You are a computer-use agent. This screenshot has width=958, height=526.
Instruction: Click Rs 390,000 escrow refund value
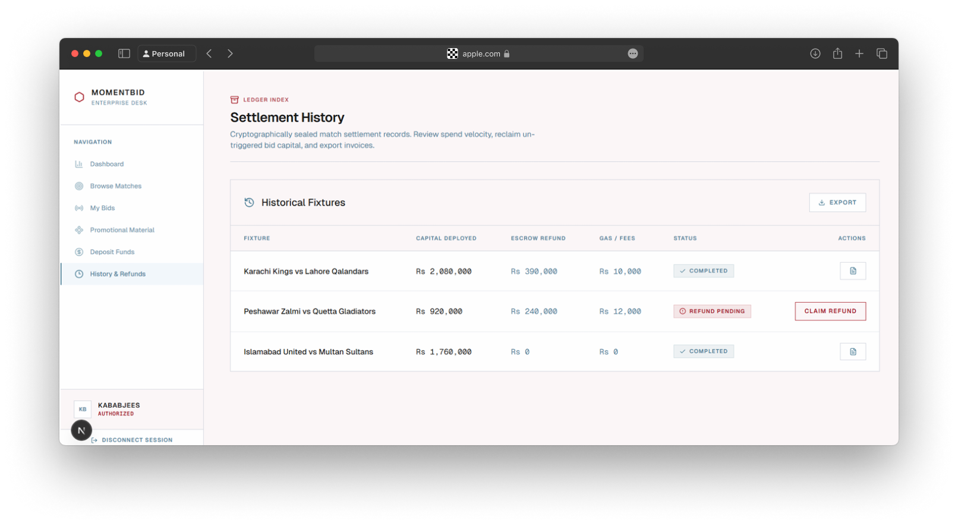[534, 272]
